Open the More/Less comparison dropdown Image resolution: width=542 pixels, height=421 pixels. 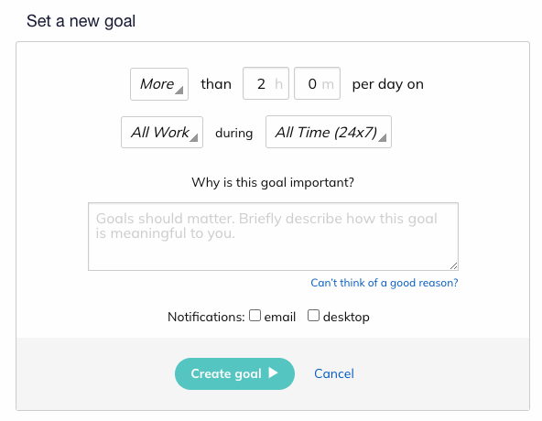[x=159, y=84]
